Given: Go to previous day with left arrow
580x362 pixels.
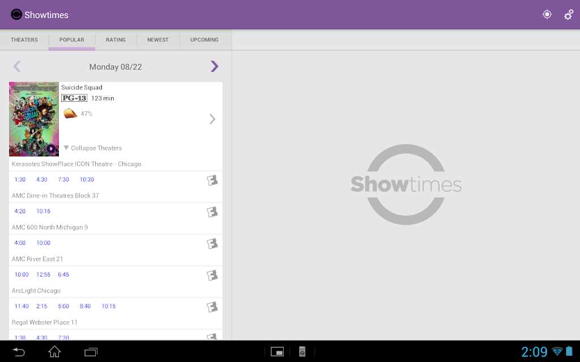Looking at the screenshot, I should pos(17,67).
